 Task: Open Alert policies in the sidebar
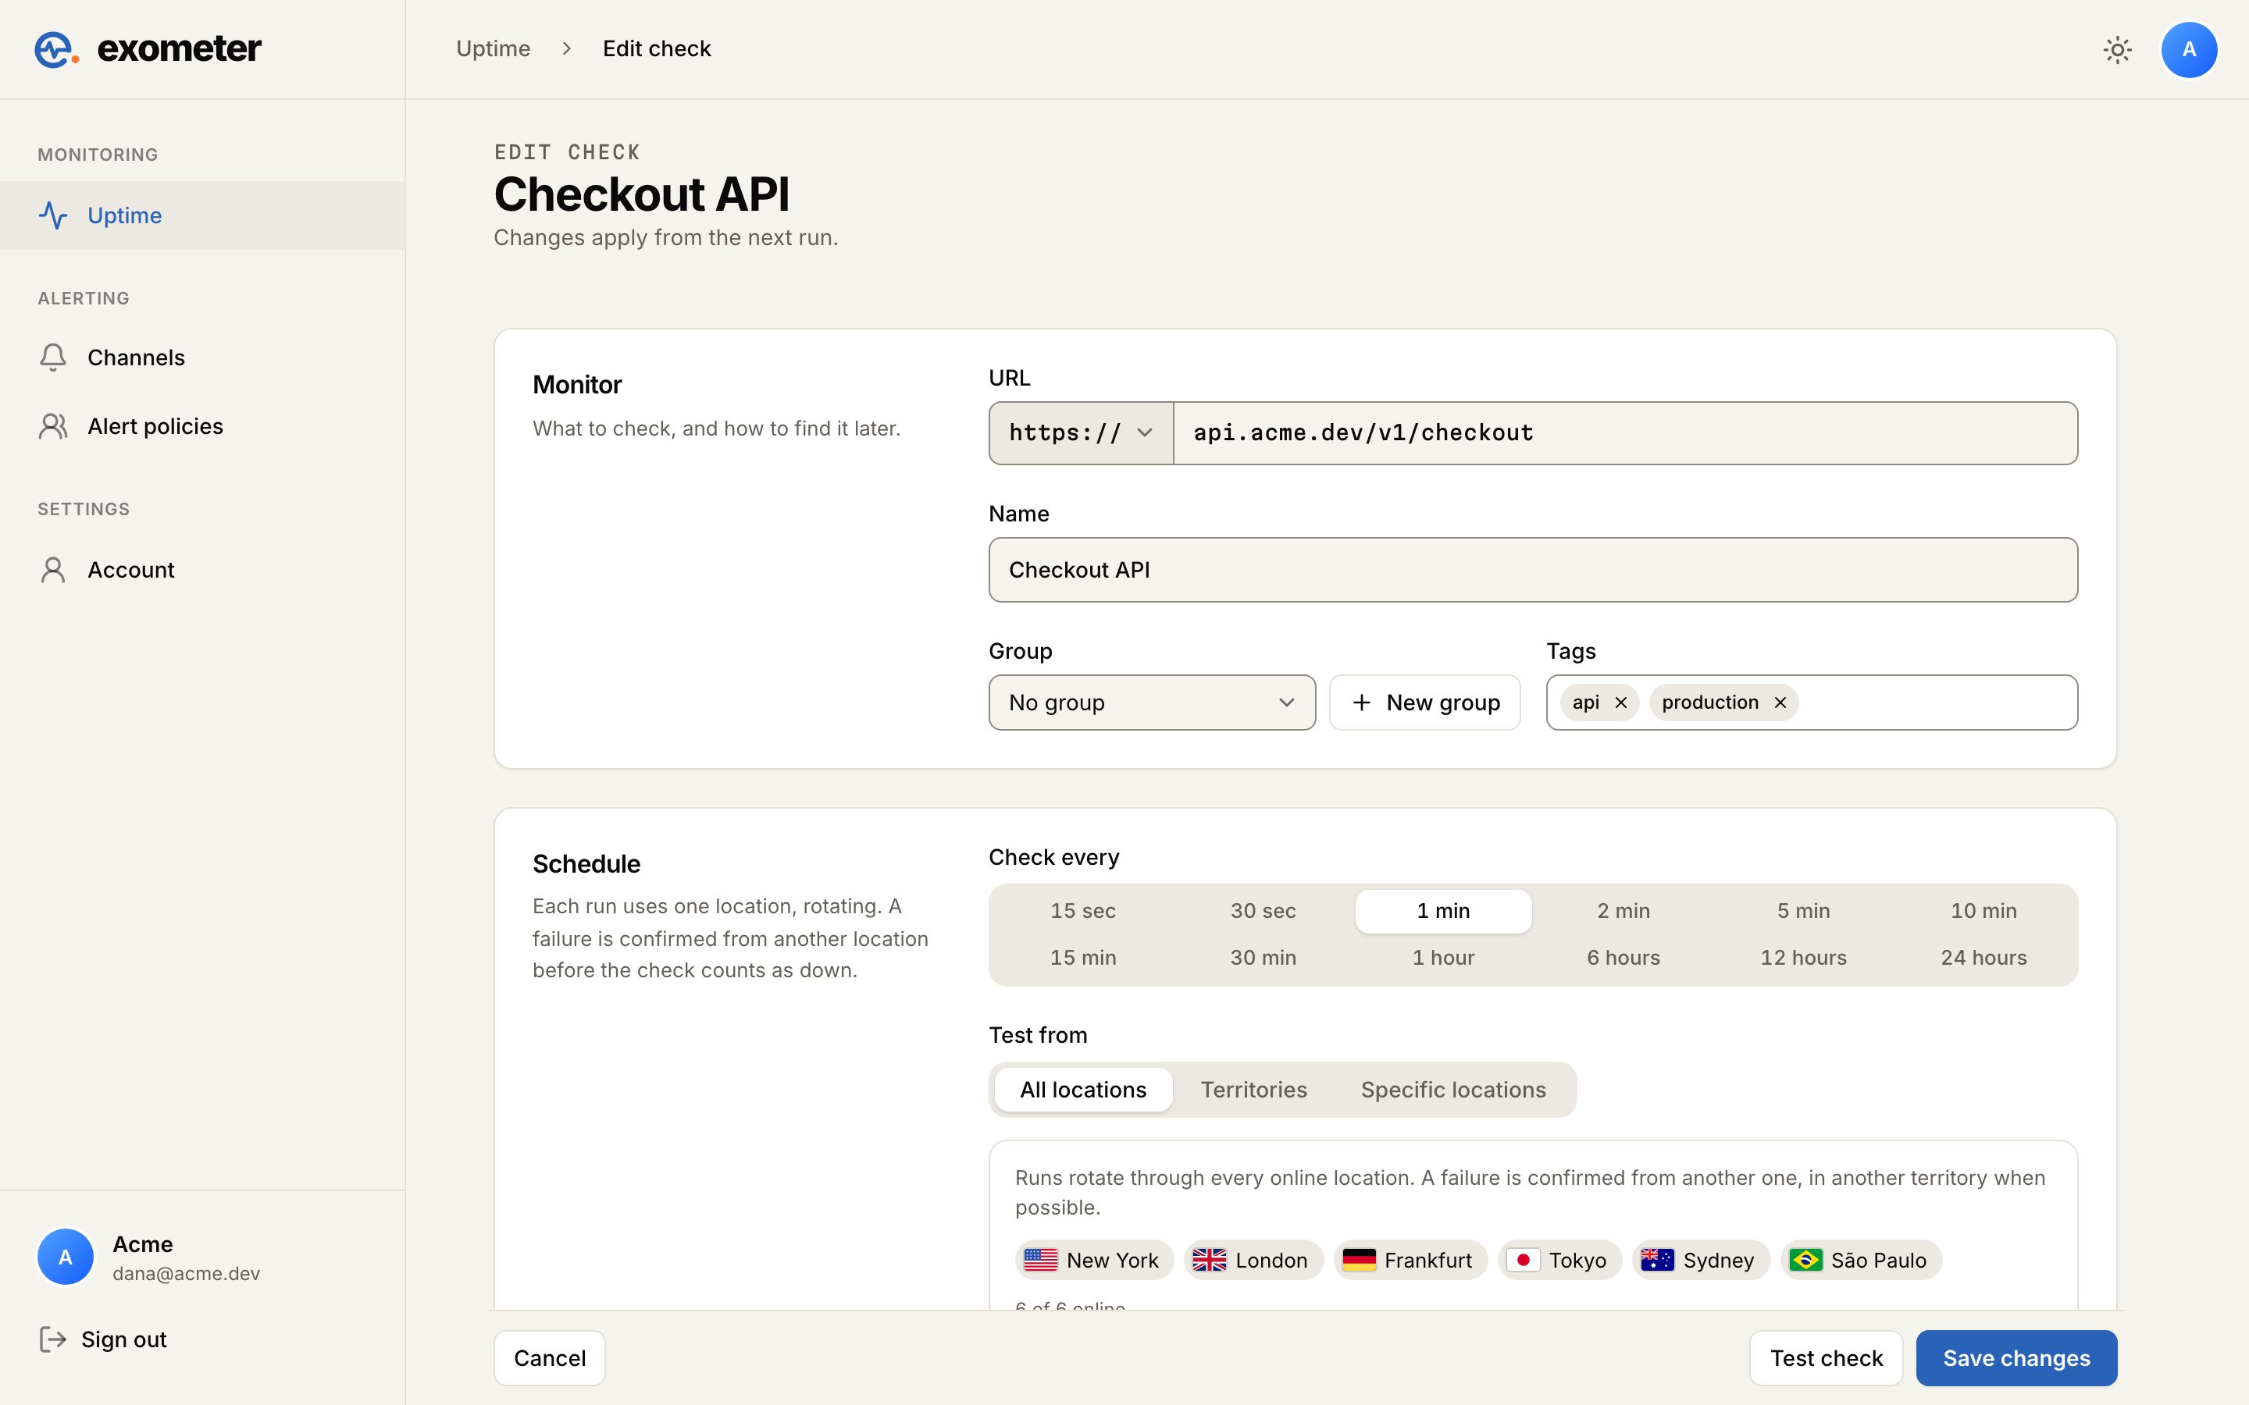[202, 426]
